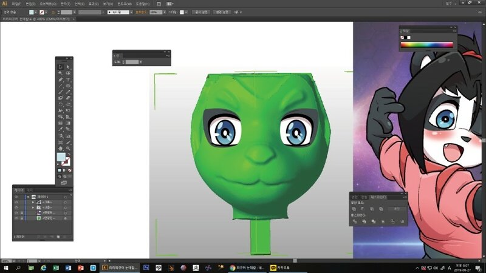Image resolution: width=486 pixels, height=273 pixels.
Task: Open Chrome window in taskbar
Action: click(247, 268)
